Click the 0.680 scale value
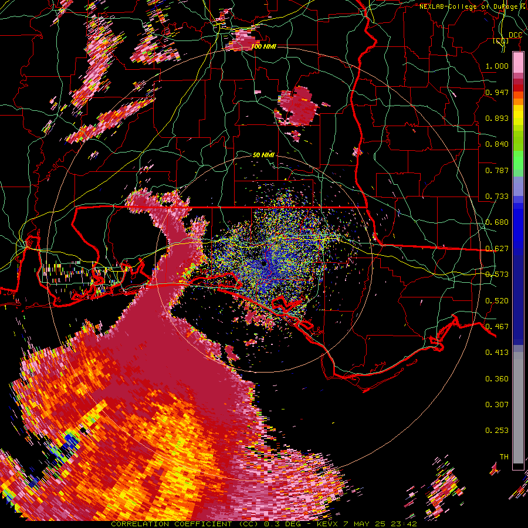Screen dimensions: 528x528 [497, 222]
